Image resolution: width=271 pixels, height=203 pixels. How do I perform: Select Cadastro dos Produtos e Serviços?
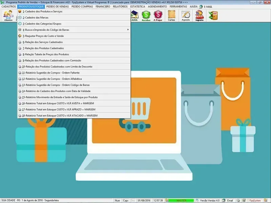(42, 12)
